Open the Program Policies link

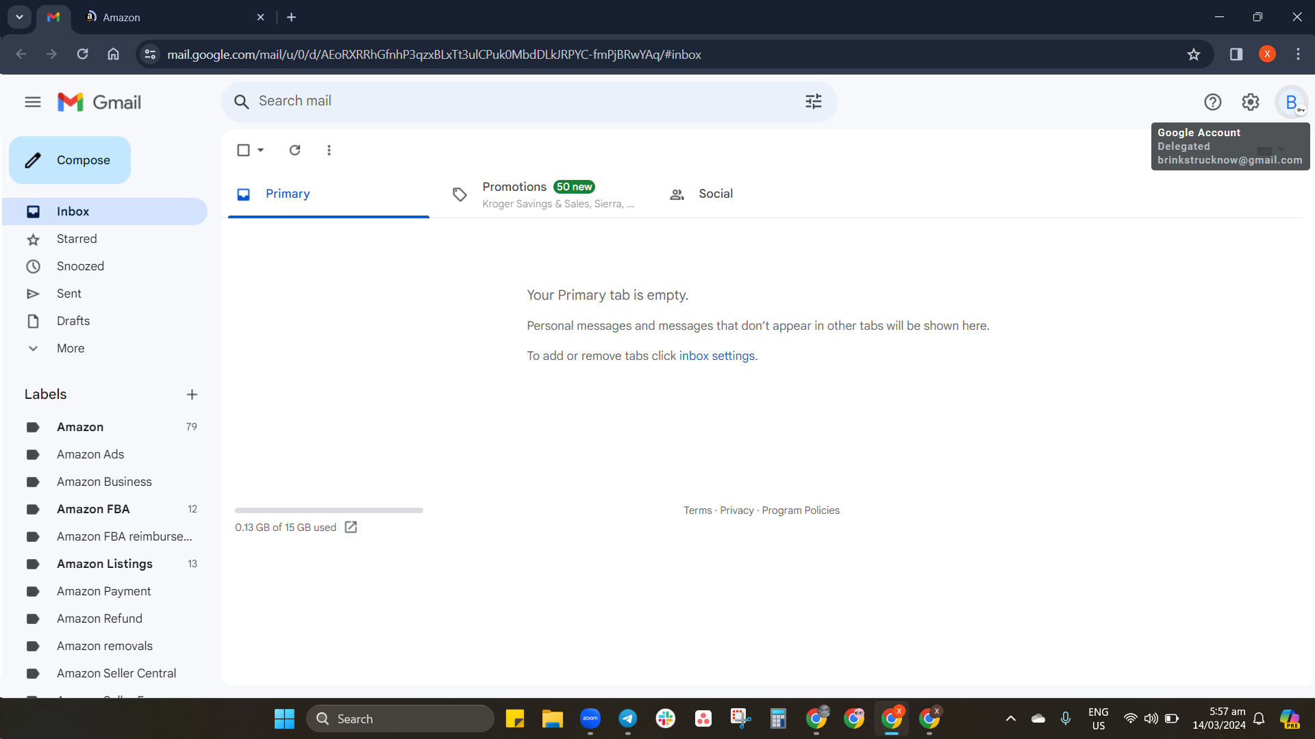click(801, 510)
